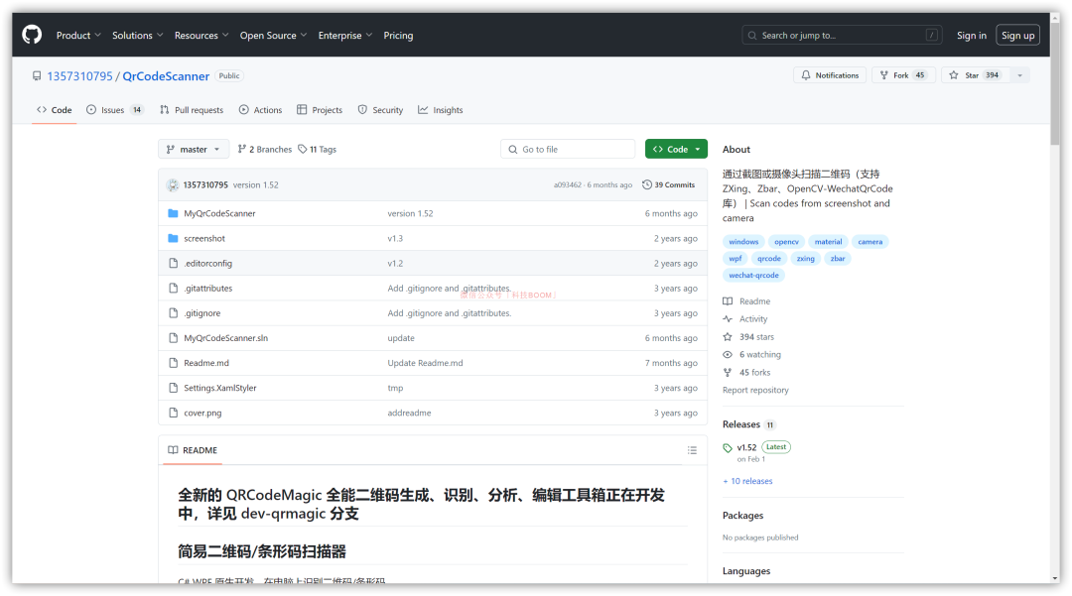Select the camera topic tag
Viewport: 1072px width, 596px height.
(x=871, y=242)
